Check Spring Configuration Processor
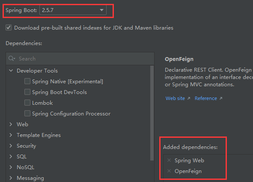The image size is (253, 182). (x=27, y=113)
